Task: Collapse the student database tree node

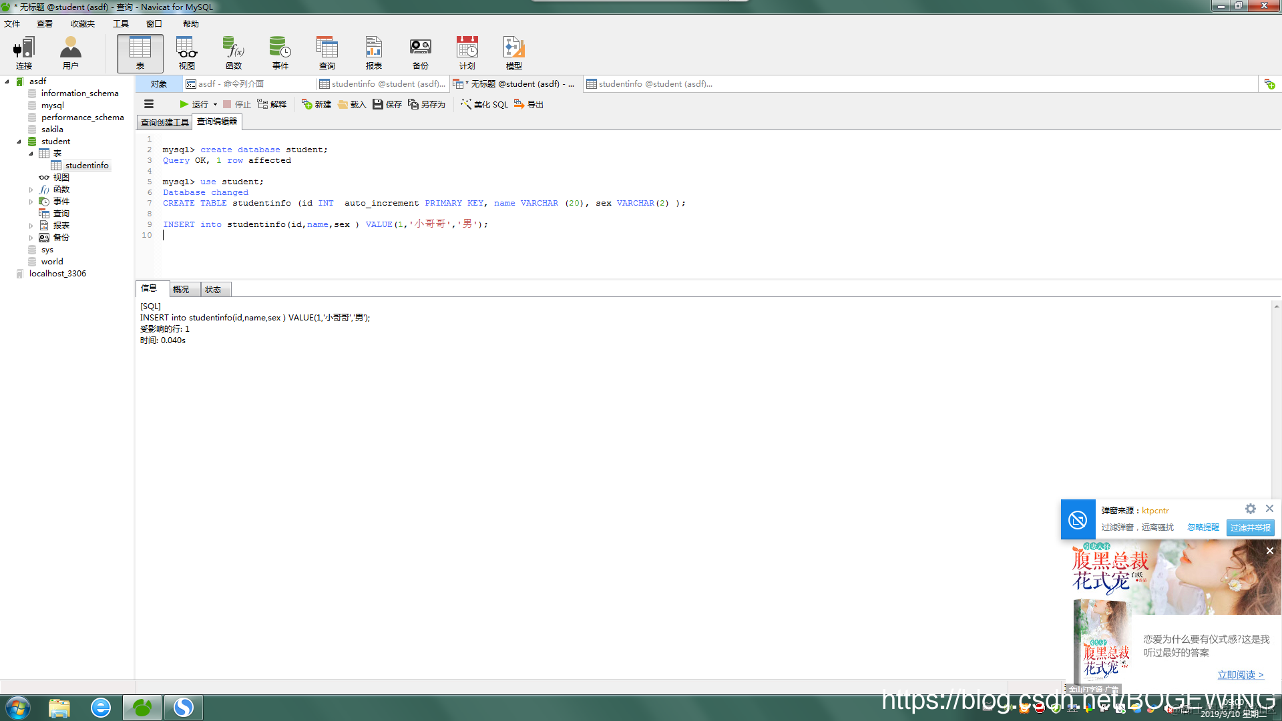Action: tap(19, 142)
